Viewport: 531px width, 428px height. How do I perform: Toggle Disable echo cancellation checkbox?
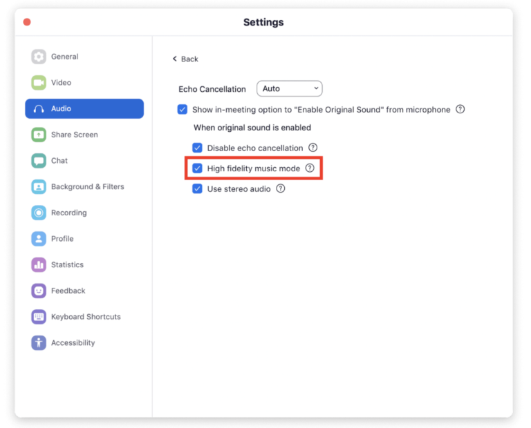pos(197,148)
